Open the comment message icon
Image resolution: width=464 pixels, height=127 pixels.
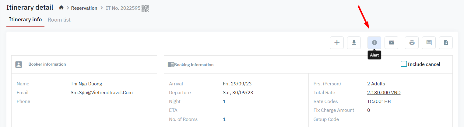429,43
